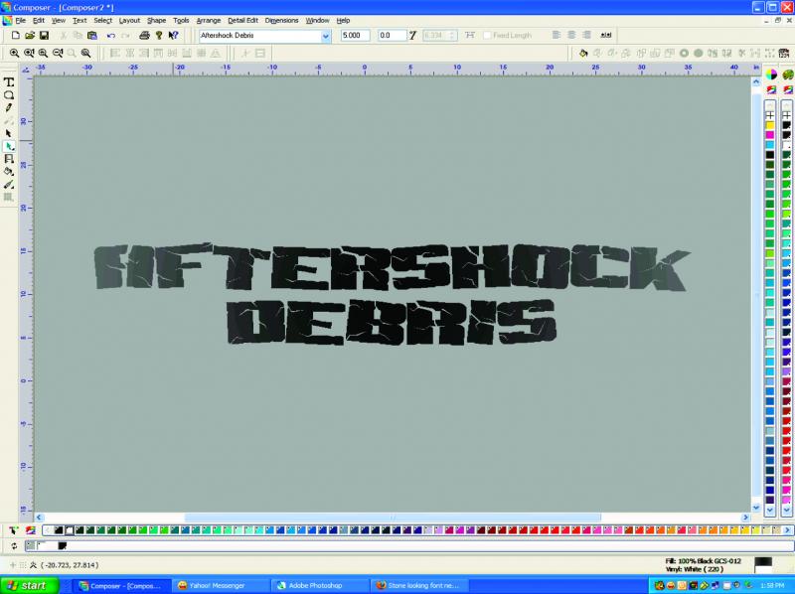
Task: Open help using the yellow question mark icon
Action: click(159, 36)
